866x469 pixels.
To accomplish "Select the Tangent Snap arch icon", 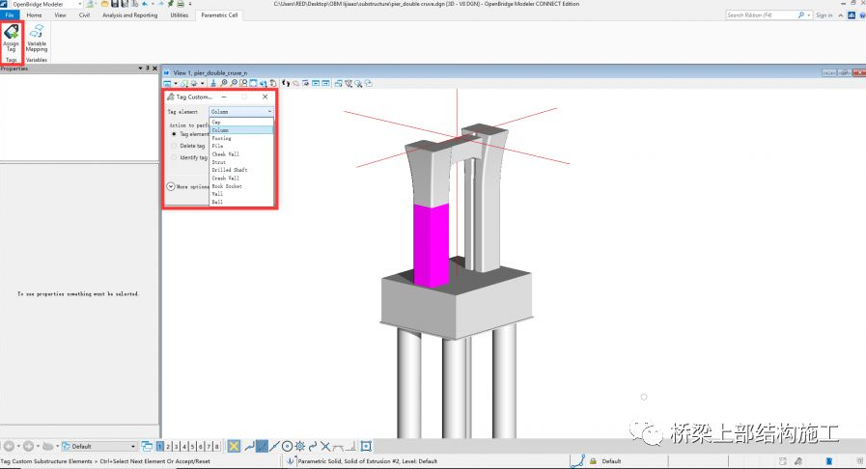I will pyautogui.click(x=338, y=447).
